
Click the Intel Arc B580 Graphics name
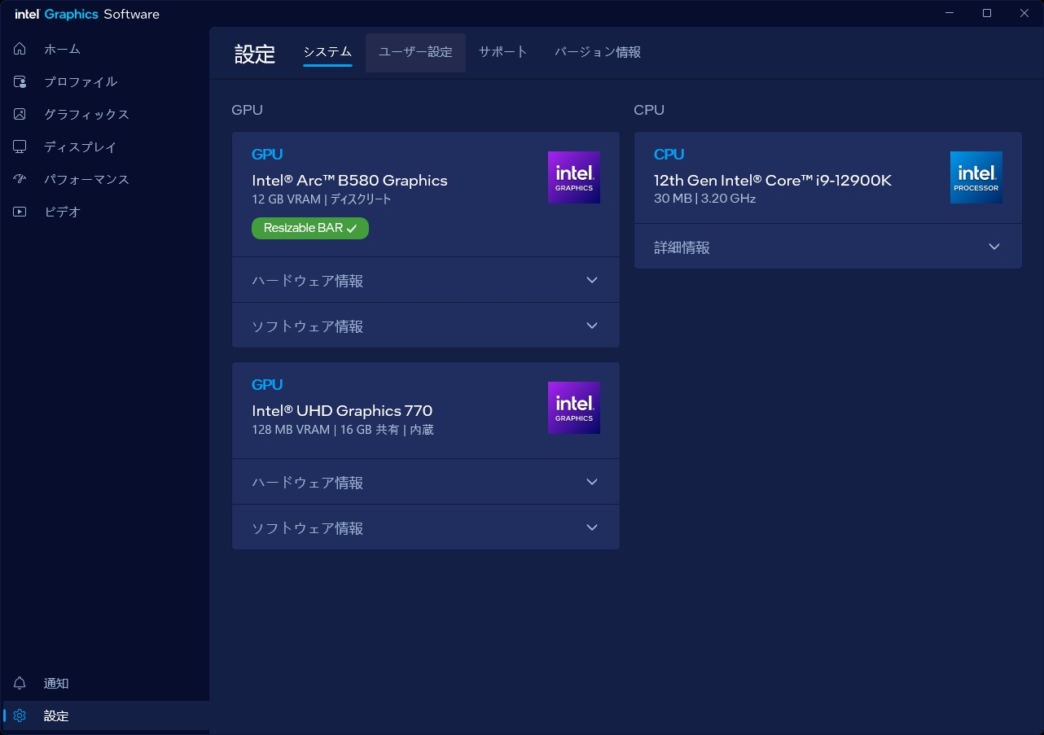tap(349, 181)
